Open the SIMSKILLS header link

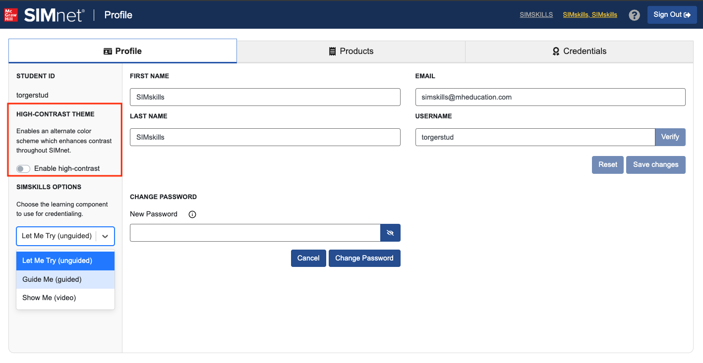pyautogui.click(x=536, y=15)
